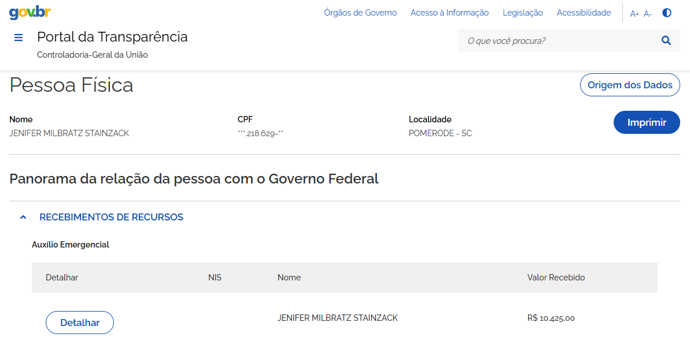This screenshot has width=690, height=341.
Task: Click Detalhar for Jenifer's Auxílio Emergencial
Action: click(80, 323)
